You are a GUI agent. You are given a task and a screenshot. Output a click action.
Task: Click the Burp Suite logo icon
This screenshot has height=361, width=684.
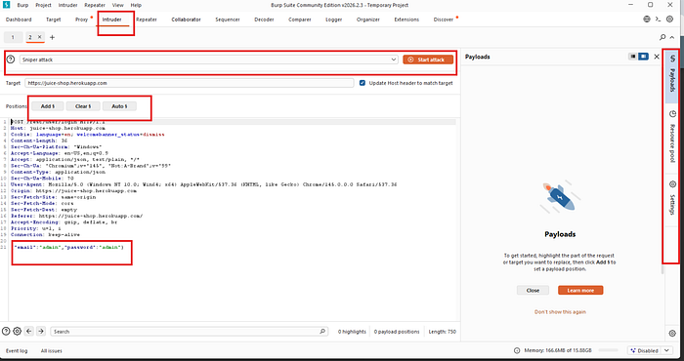coord(6,5)
